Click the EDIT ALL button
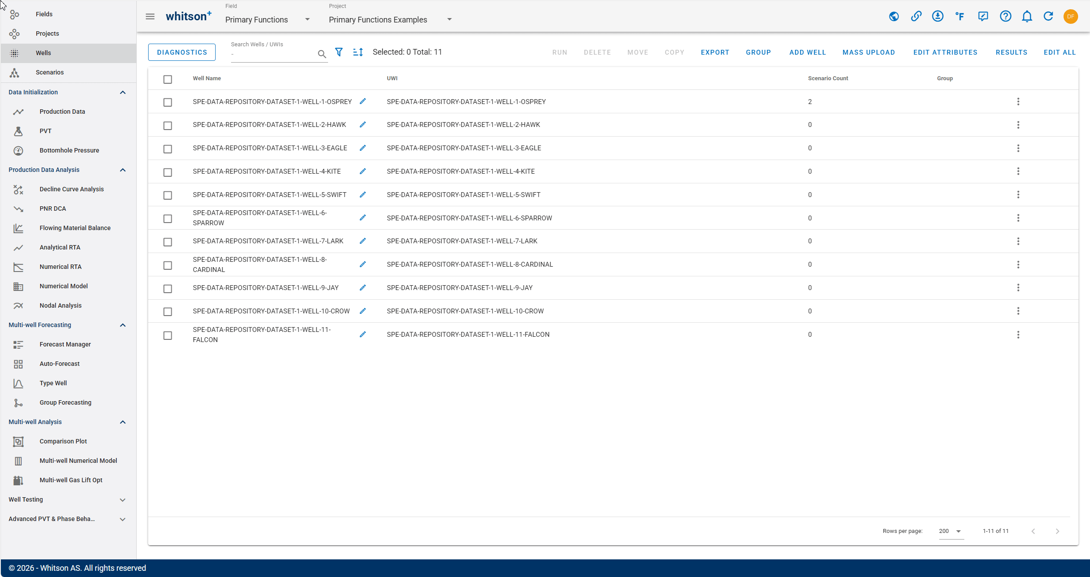1090x577 pixels. [x=1060, y=52]
